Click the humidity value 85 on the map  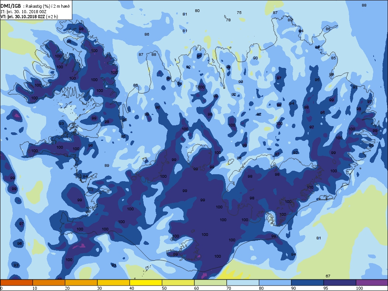[x=334, y=58]
